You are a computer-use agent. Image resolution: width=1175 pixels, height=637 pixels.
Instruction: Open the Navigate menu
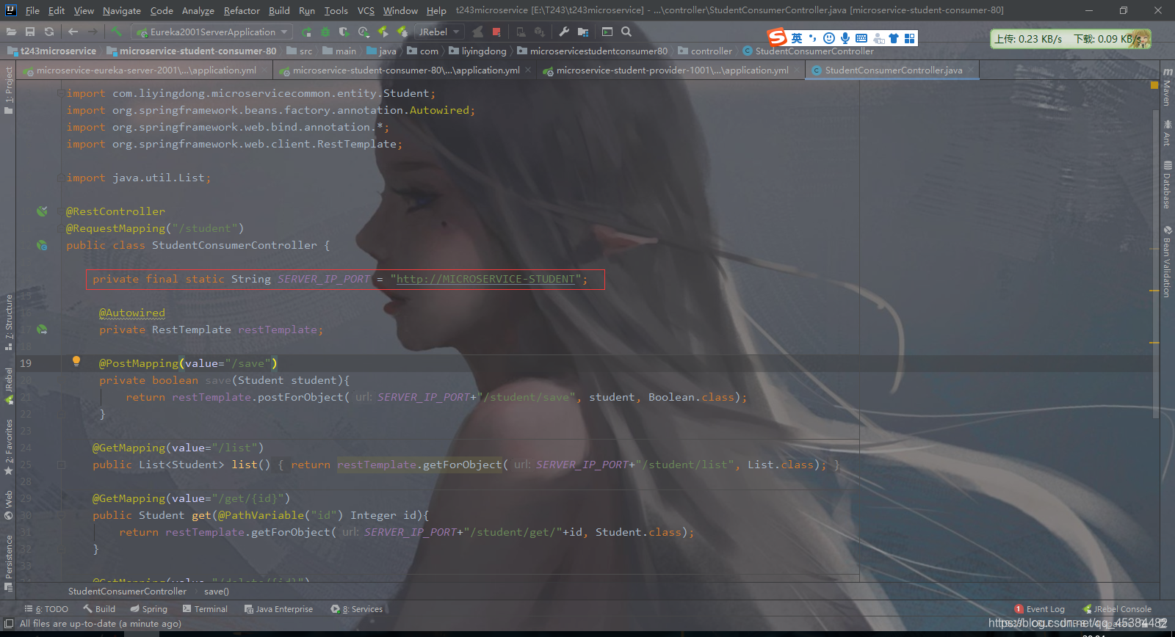click(121, 10)
